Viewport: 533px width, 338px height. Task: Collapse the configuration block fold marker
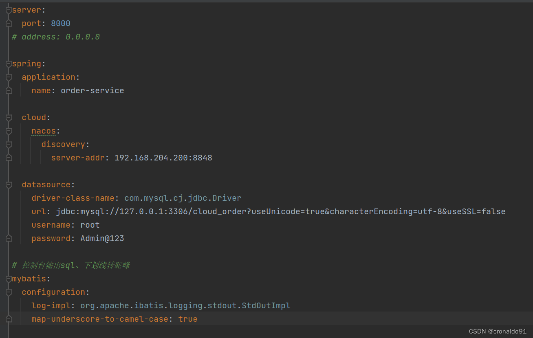pos(9,292)
